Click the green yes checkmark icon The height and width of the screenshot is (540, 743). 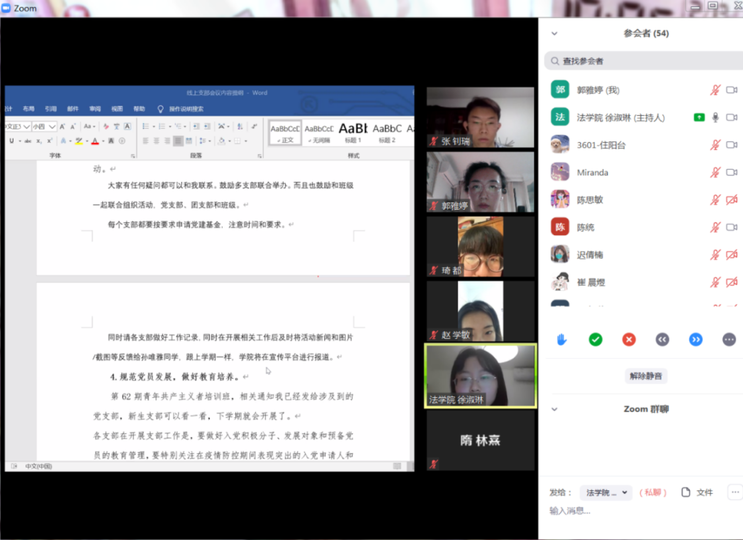(x=595, y=340)
